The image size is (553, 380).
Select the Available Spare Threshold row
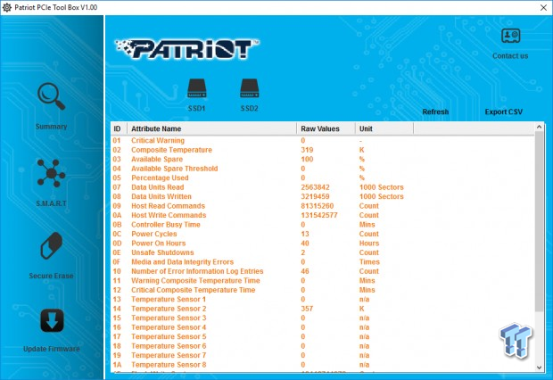point(323,169)
